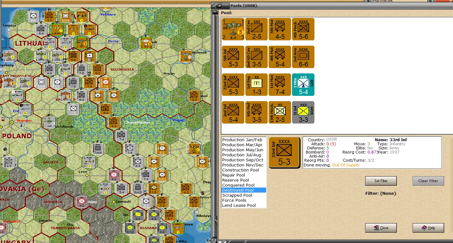This screenshot has width=453, height=243.
Task: Click the Lvov city dot on the map
Action: click(87, 175)
